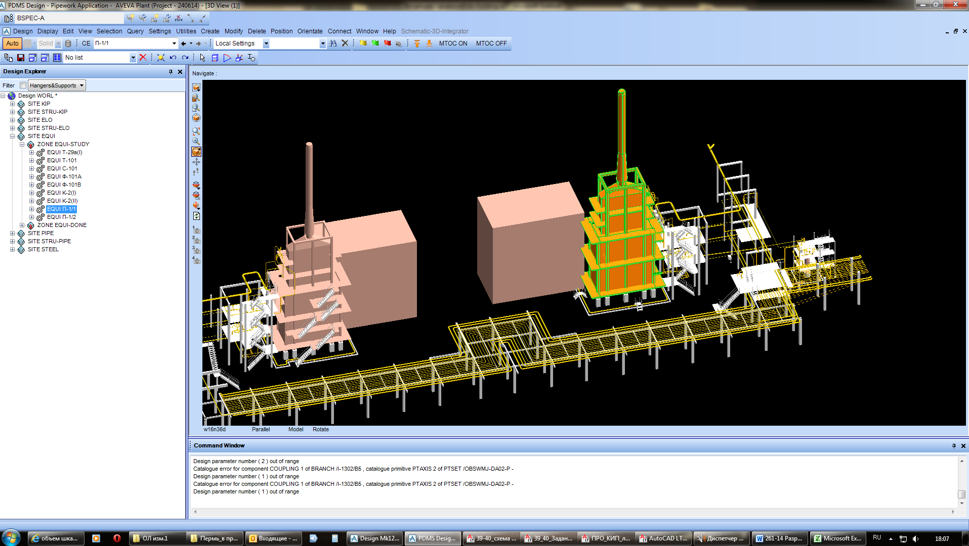
Task: Select EQUI C-101 in the tree
Action: point(62,168)
